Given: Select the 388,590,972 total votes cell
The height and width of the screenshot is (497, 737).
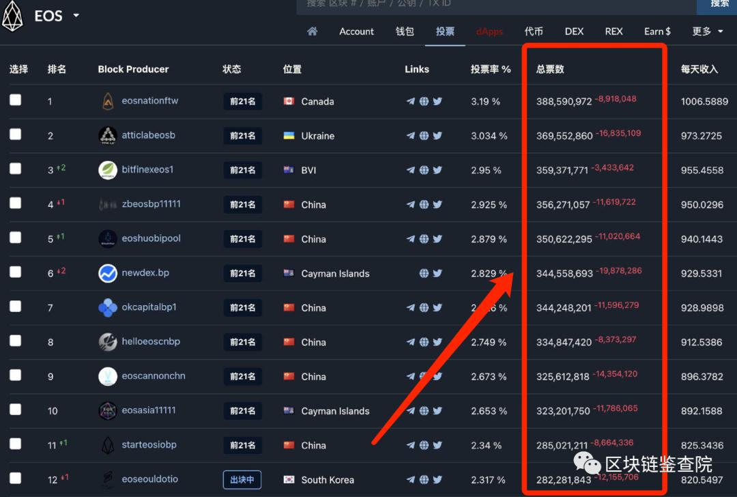Looking at the screenshot, I should tap(564, 102).
